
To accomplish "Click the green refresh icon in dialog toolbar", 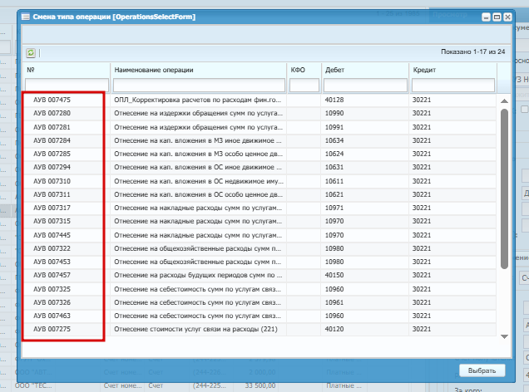I will tap(31, 52).
